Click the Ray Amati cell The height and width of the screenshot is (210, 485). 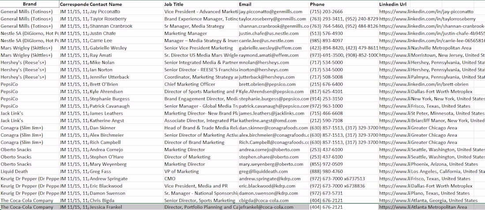tap(126, 55)
